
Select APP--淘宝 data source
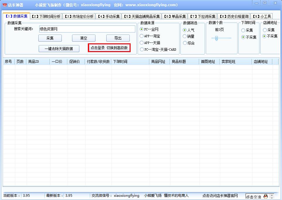pos(150,36)
